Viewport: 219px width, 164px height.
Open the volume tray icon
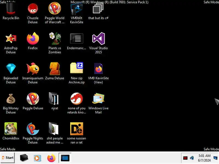pos(192,158)
